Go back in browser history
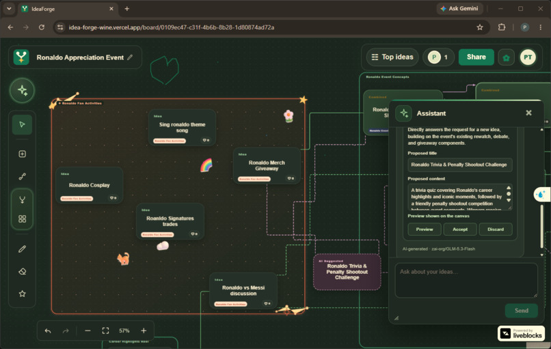This screenshot has height=349, width=551. 10,27
